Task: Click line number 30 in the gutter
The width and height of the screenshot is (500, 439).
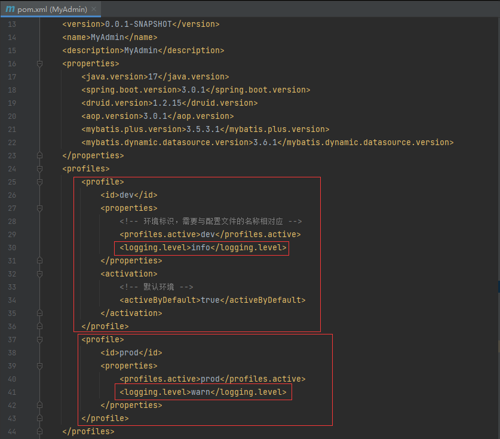Action: (x=12, y=248)
